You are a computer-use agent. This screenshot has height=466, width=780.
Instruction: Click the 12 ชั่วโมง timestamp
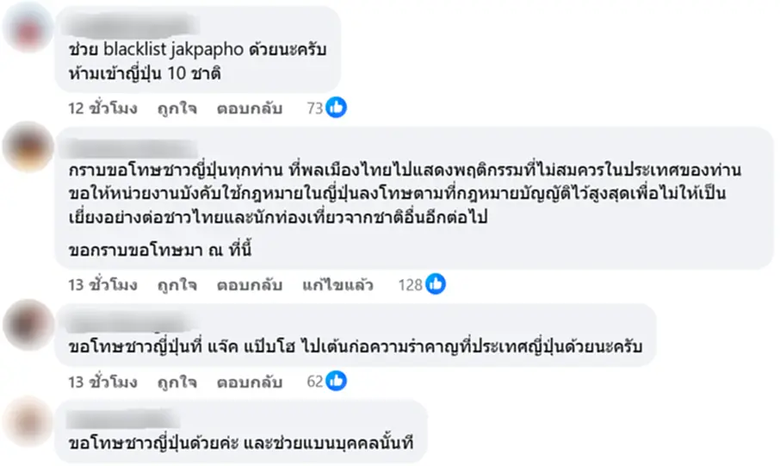coord(102,109)
